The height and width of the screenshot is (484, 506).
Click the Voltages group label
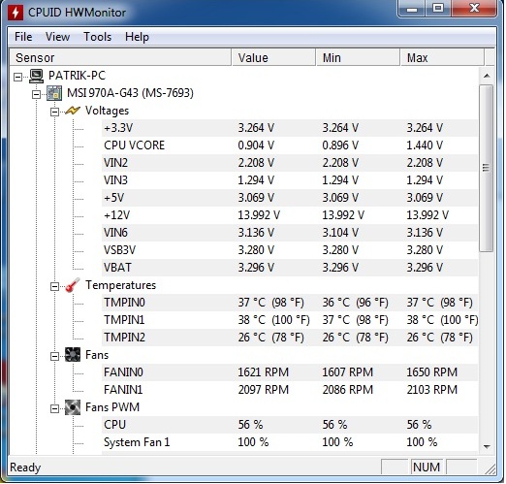pyautogui.click(x=107, y=111)
